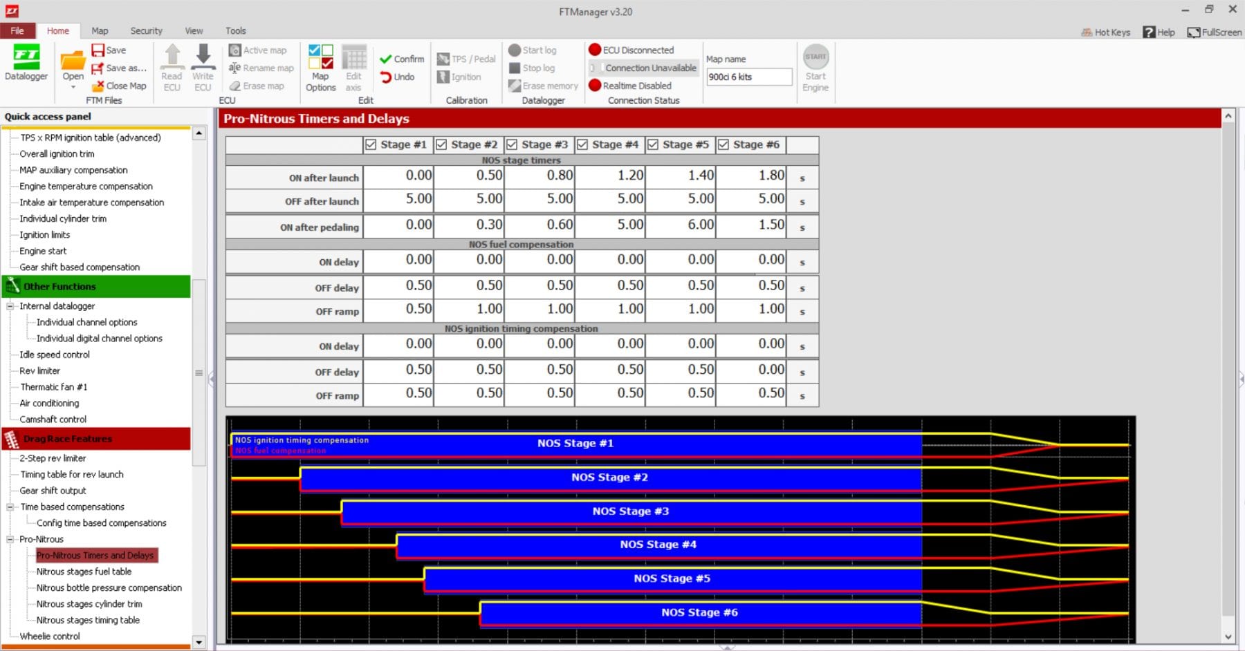This screenshot has width=1245, height=651.
Task: Click the Map name input field
Action: [x=749, y=77]
